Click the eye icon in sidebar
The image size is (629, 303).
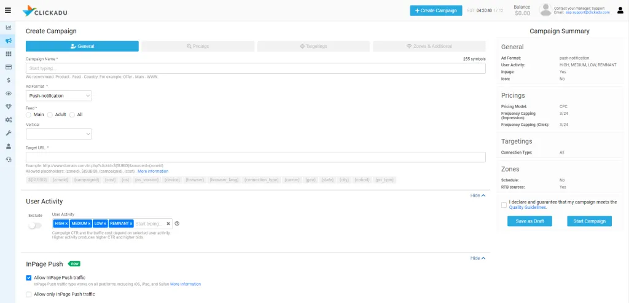[x=9, y=93]
